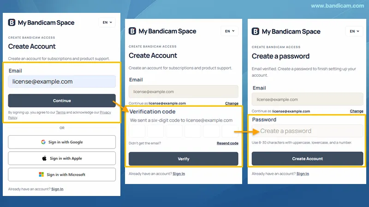The height and width of the screenshot is (207, 369).
Task: Click 'Create a password' heading
Action: [280, 56]
